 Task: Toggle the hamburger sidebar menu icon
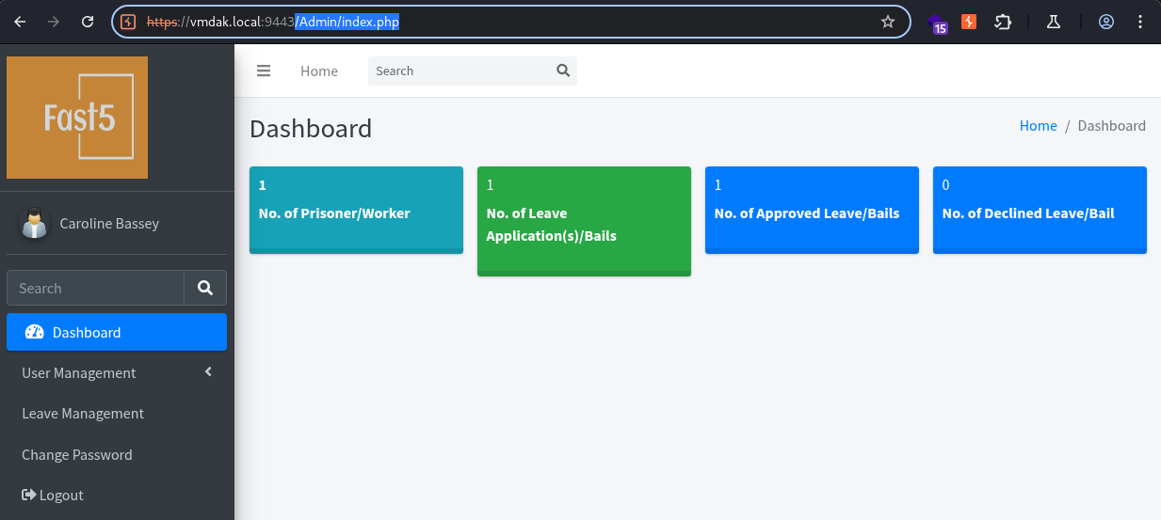(x=264, y=71)
